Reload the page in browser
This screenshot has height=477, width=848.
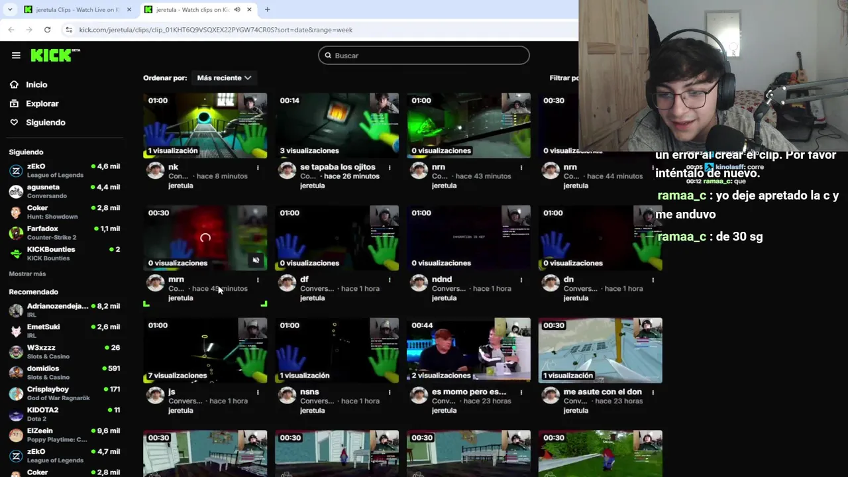(x=47, y=30)
